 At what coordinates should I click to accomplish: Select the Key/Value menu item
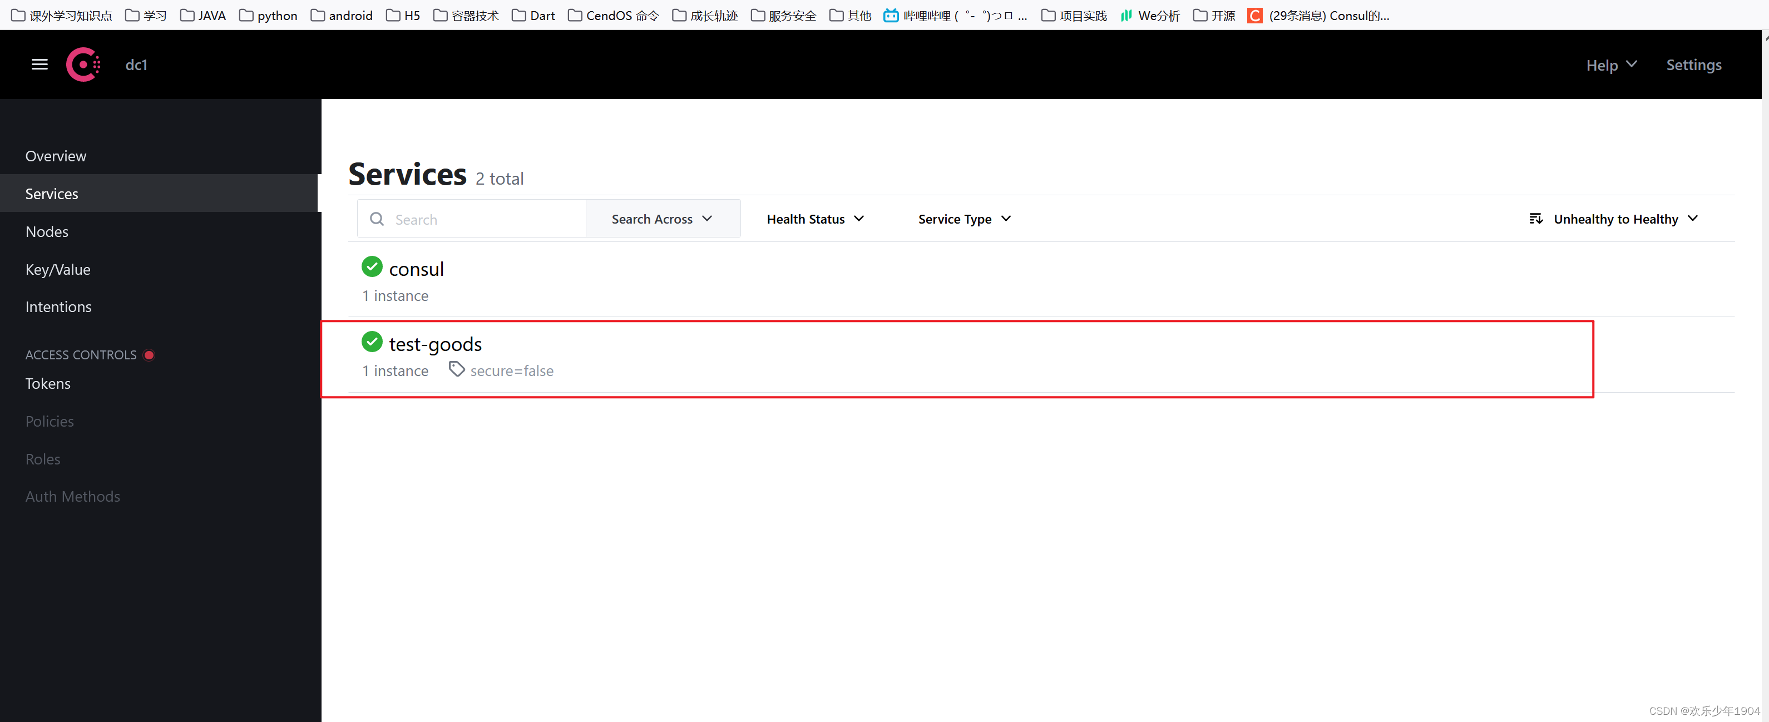[57, 269]
